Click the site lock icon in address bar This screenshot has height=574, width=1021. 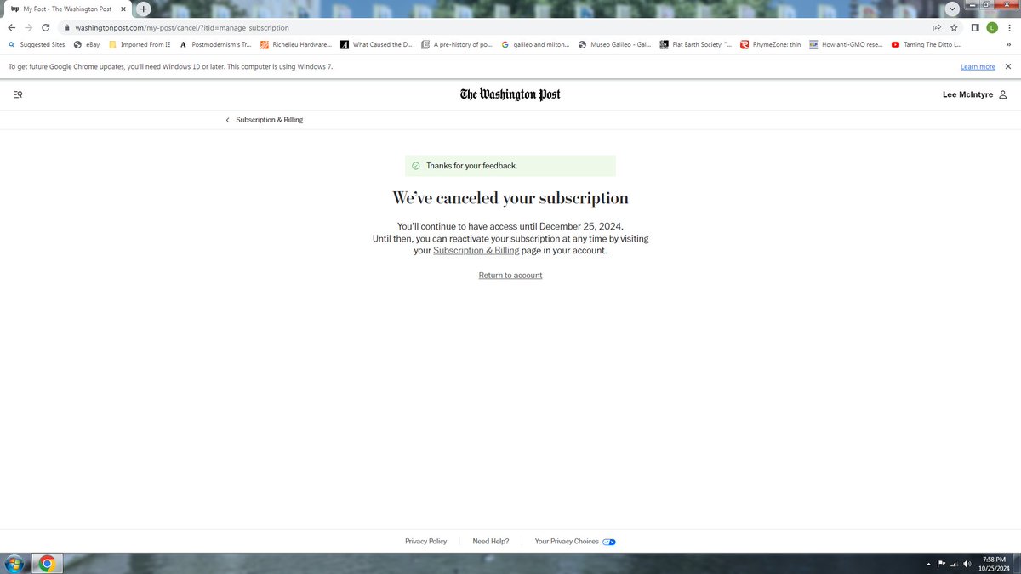(66, 27)
